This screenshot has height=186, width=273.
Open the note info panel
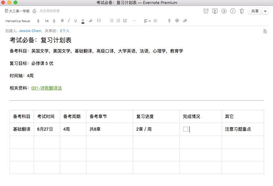233,11
